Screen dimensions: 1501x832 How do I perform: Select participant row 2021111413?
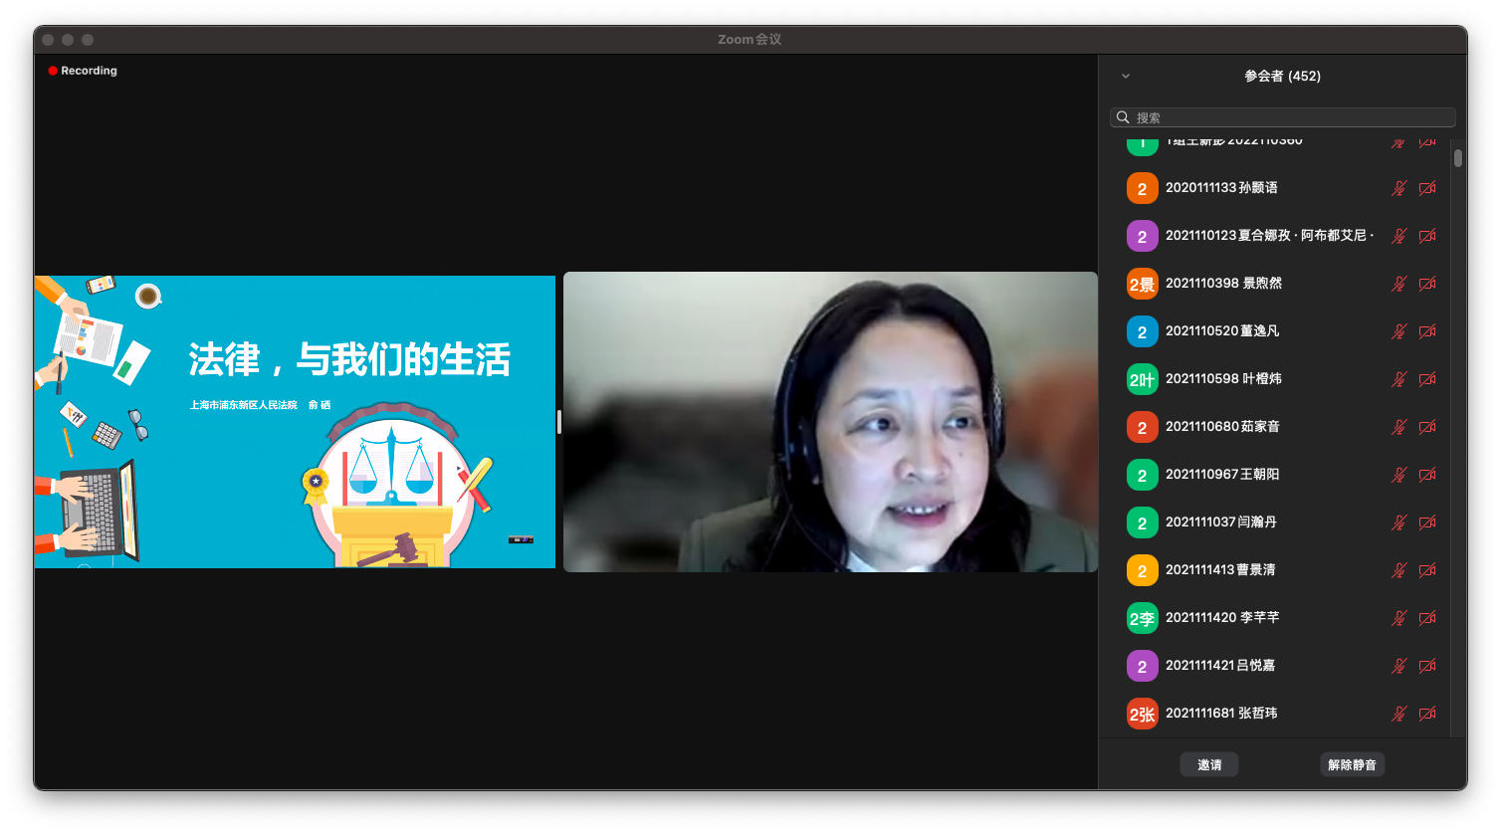click(1254, 570)
